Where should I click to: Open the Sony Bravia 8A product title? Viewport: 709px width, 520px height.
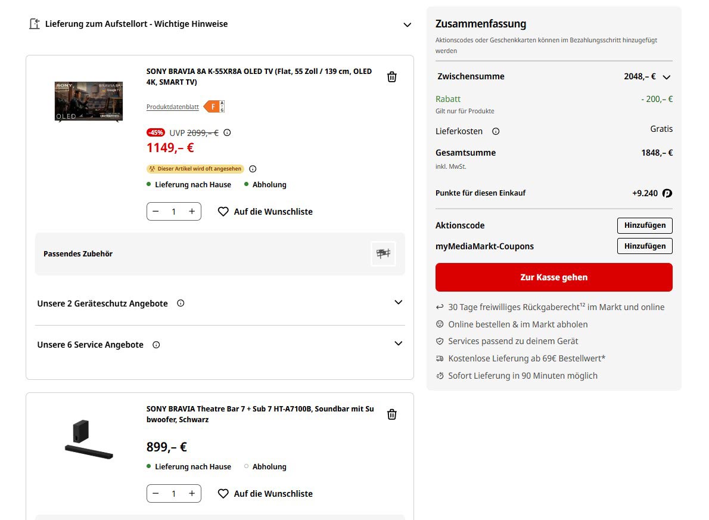(259, 76)
